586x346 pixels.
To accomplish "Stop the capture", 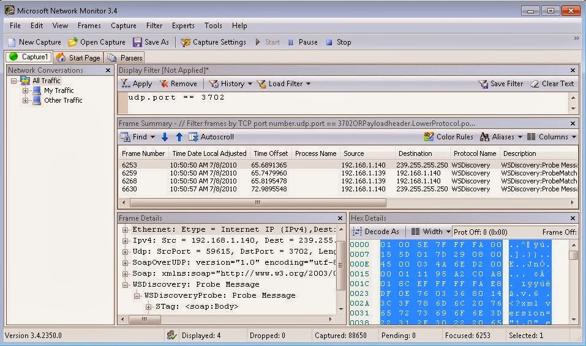I will (339, 42).
